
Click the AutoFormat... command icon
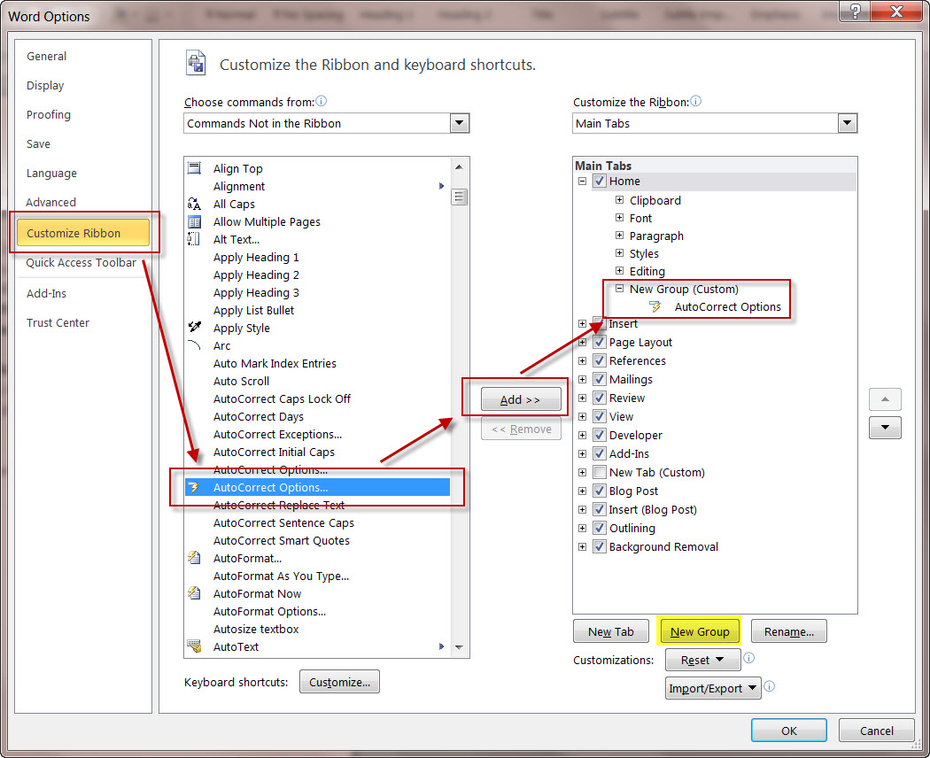(195, 558)
